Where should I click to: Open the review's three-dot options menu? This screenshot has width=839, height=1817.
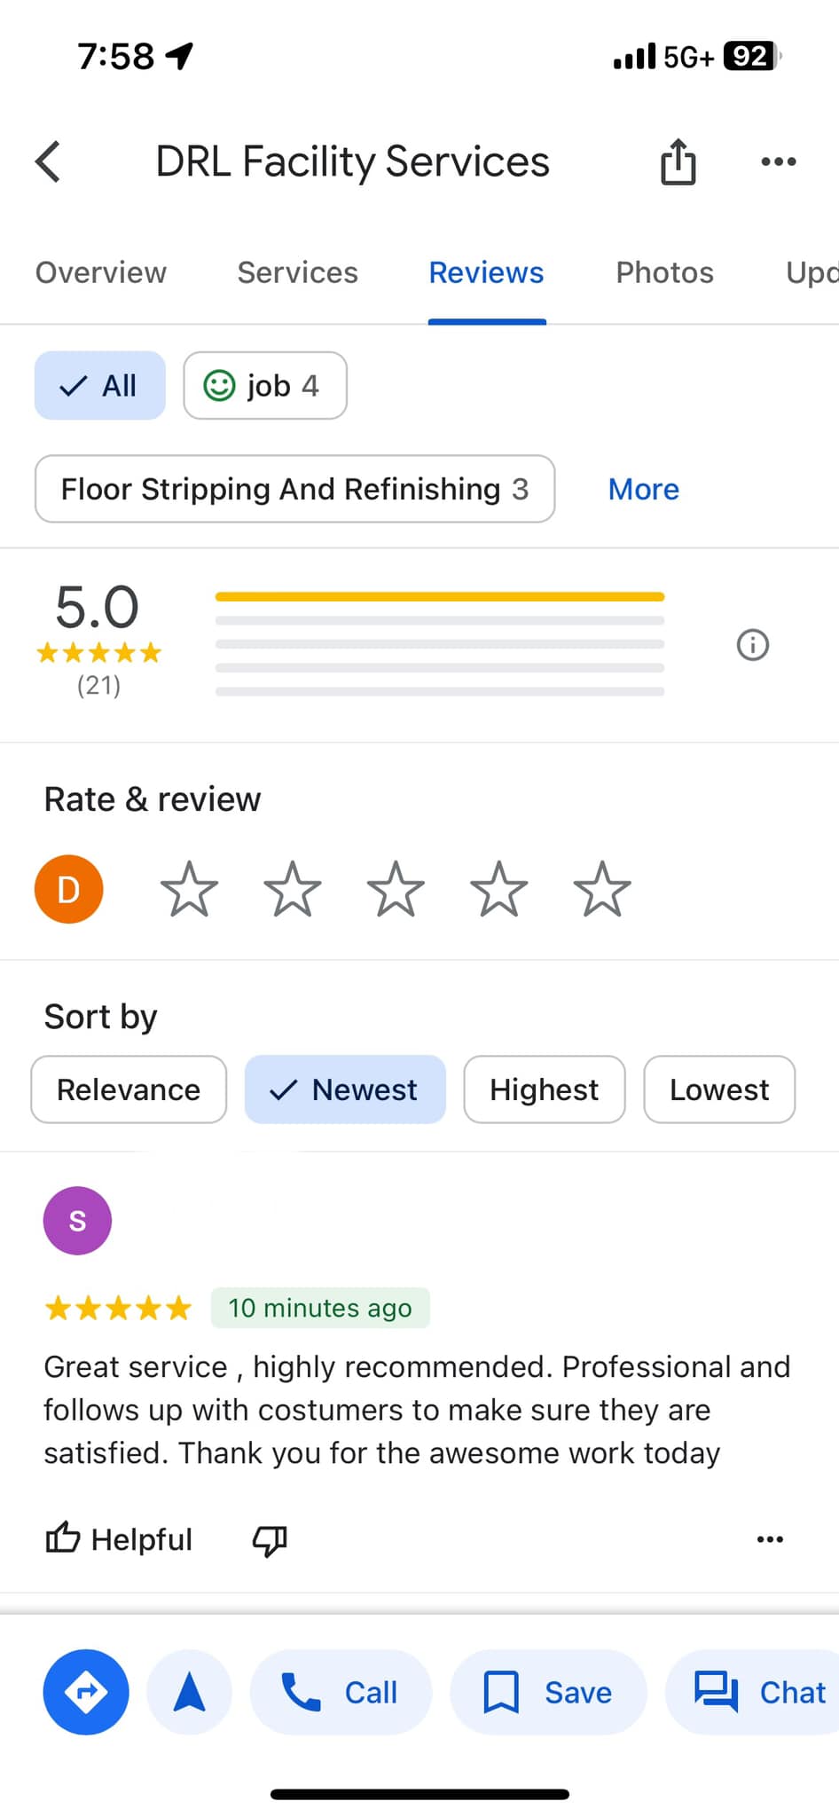point(769,1539)
